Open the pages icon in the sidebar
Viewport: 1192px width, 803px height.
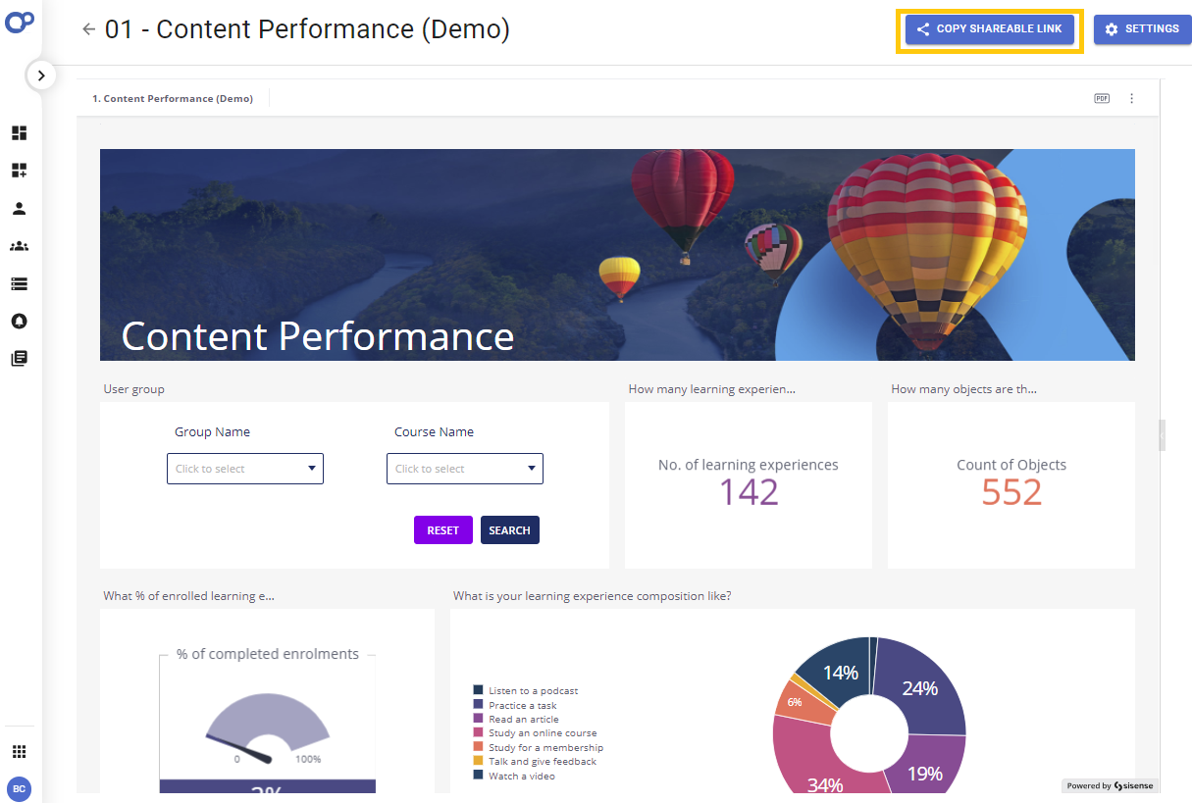point(20,358)
